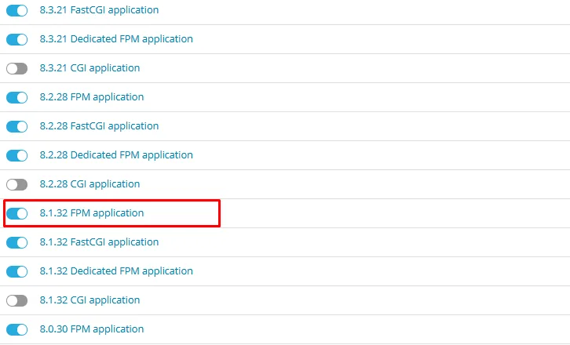Click the 8.3.21 CGI application link
The width and height of the screenshot is (570, 345).
(90, 68)
